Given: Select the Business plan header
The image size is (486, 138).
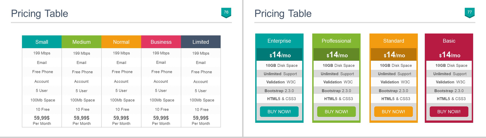Looking at the screenshot, I should coord(161,42).
